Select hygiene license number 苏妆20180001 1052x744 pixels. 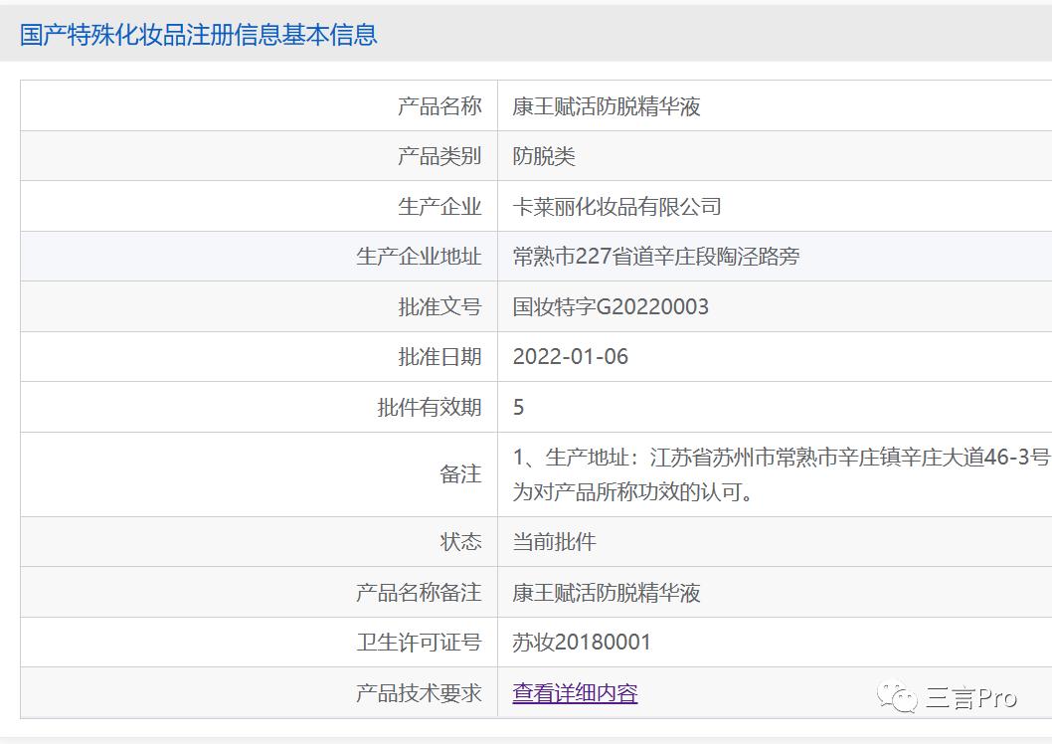(582, 643)
